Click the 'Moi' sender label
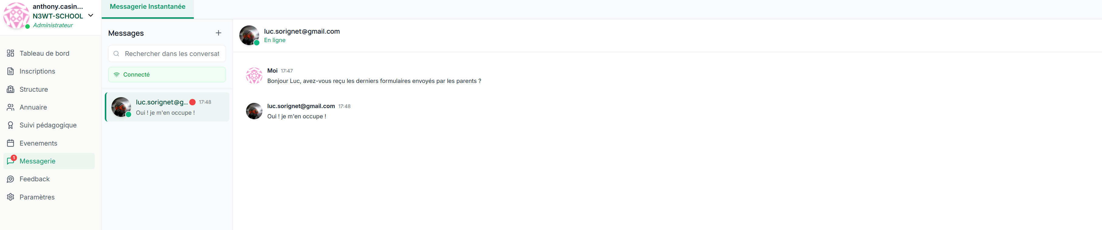The image size is (1102, 230). pos(272,71)
